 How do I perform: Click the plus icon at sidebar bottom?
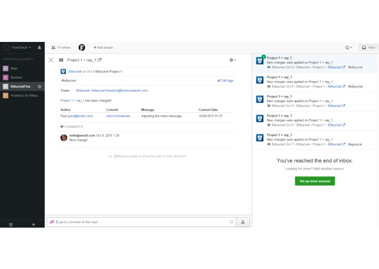click(x=33, y=224)
